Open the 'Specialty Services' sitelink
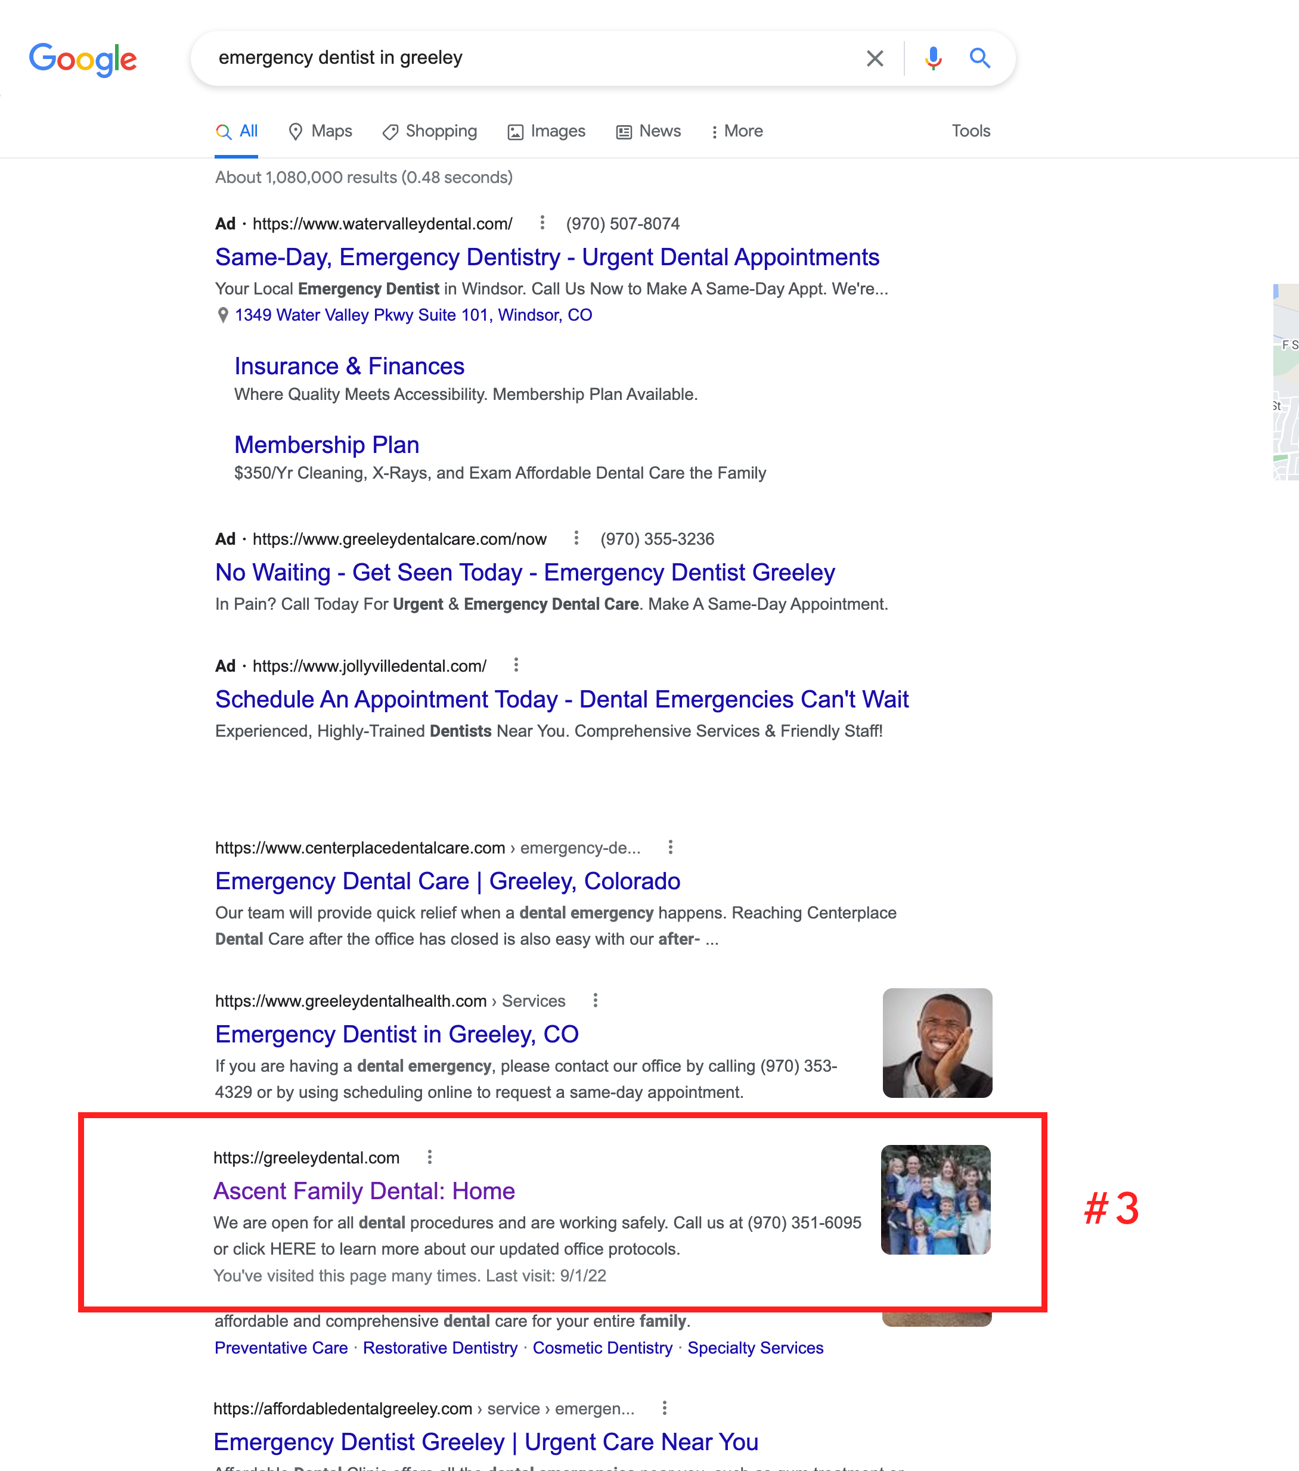 (x=755, y=1348)
